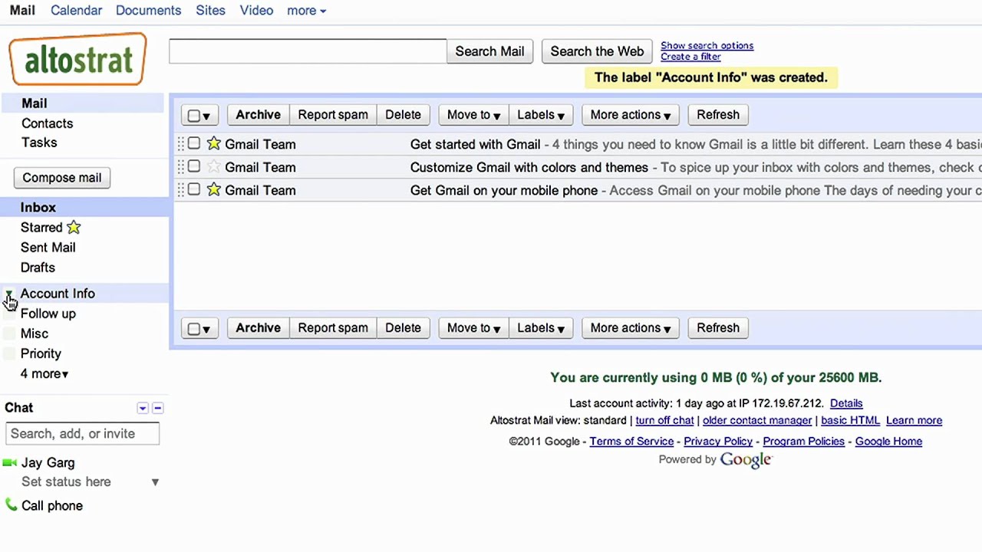Open Drafts folder
The width and height of the screenshot is (982, 552).
(38, 268)
